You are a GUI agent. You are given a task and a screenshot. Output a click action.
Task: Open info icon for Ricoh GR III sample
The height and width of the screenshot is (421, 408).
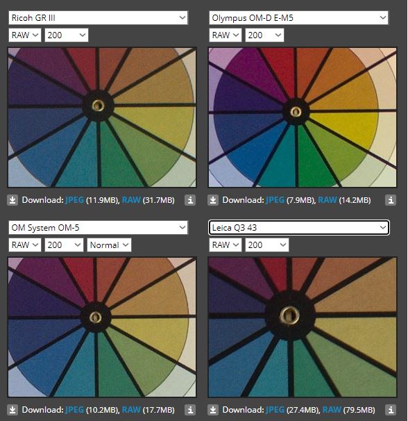pyautogui.click(x=190, y=200)
